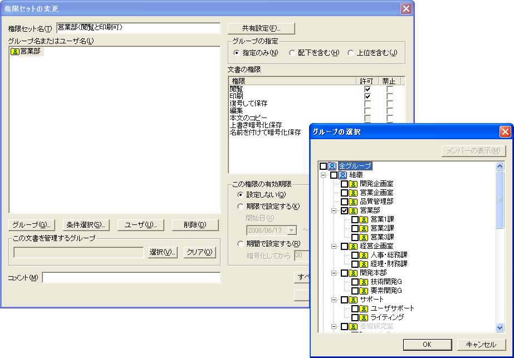Screen dimensions: 514x358
Task: Click the 開発企画室 group icon
Action: coord(354,184)
